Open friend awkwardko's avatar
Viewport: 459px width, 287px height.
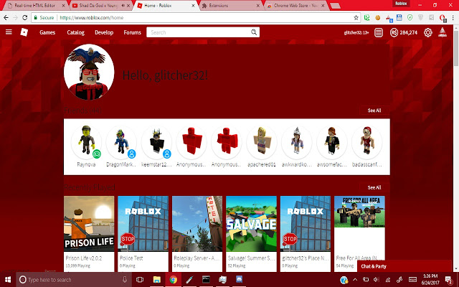(296, 142)
